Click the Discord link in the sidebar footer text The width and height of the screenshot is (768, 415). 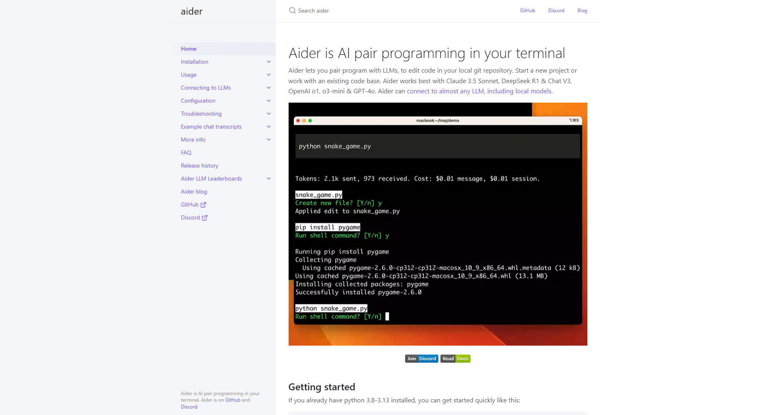tap(189, 407)
